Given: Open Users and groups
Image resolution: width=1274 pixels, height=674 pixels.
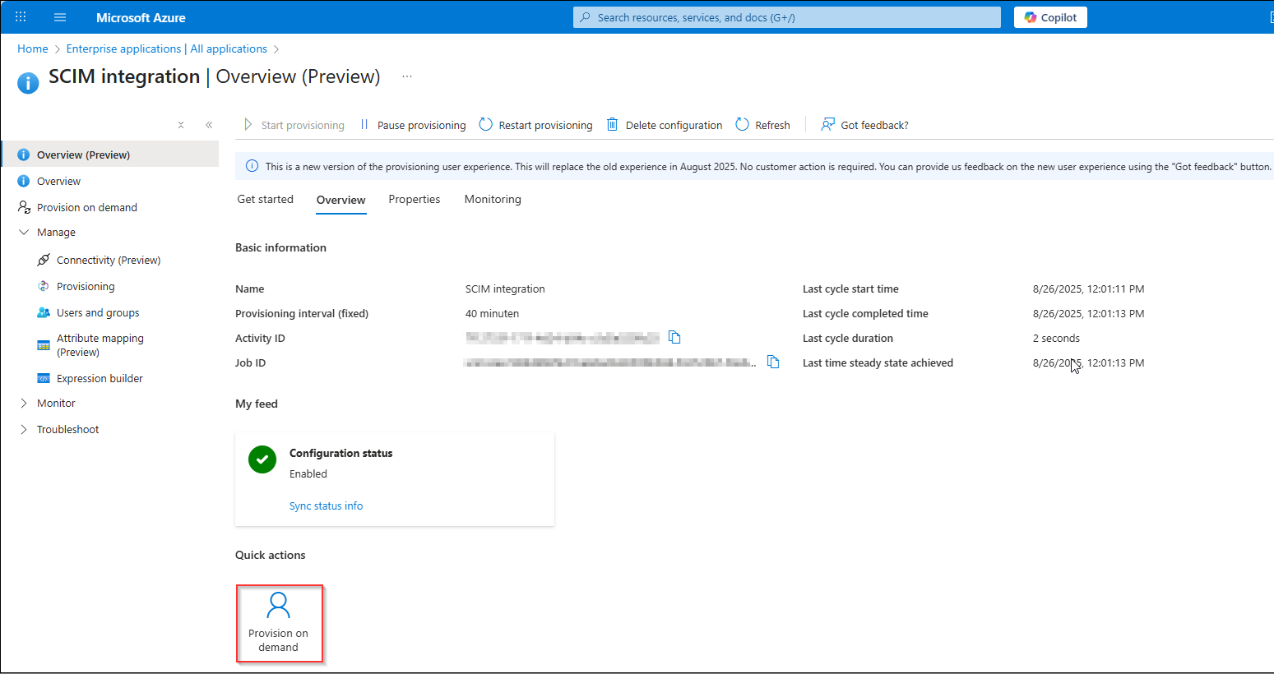Looking at the screenshot, I should 98,312.
